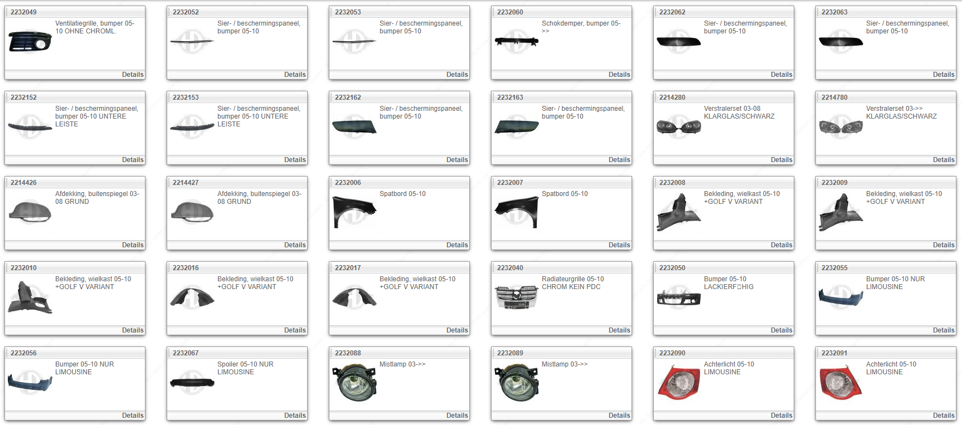Select the blue bumper image for part 2232055
962x425 pixels.
coord(840,297)
